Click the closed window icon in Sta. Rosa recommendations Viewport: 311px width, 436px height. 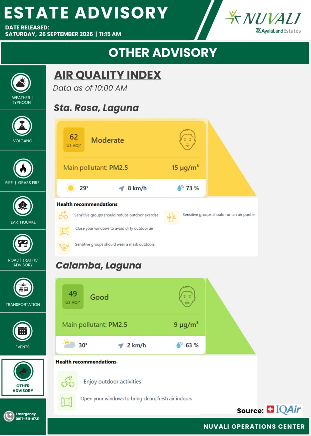(x=64, y=231)
